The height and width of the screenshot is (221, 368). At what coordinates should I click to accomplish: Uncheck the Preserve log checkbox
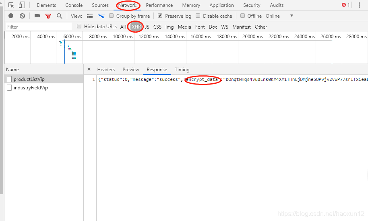[160, 16]
